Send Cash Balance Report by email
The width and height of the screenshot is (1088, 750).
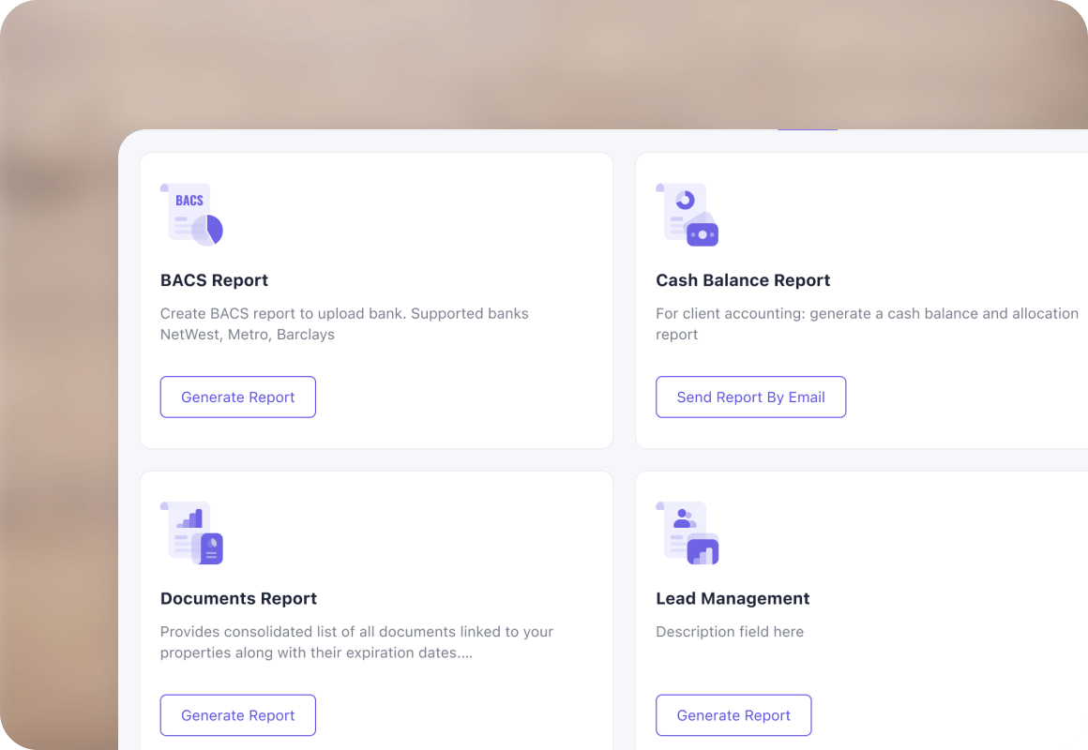750,397
